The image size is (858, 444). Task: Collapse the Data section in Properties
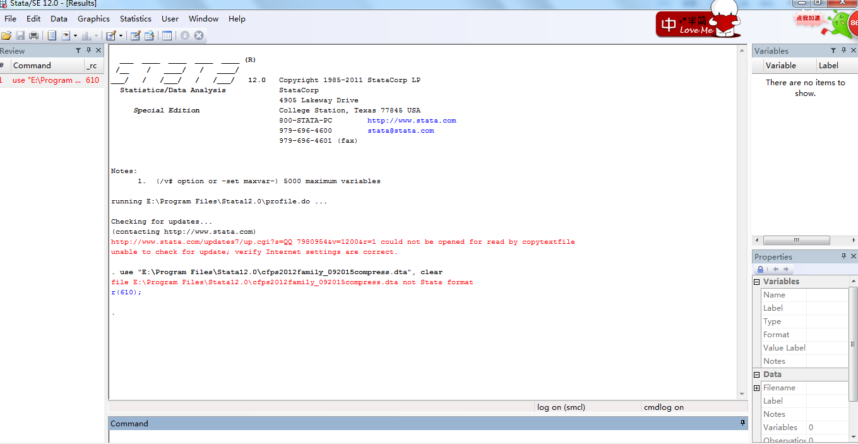click(757, 375)
